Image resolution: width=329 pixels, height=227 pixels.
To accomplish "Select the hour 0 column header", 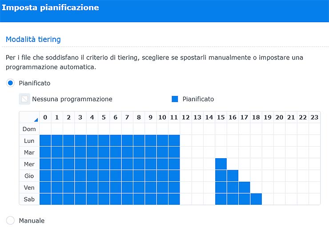I will 45,117.
